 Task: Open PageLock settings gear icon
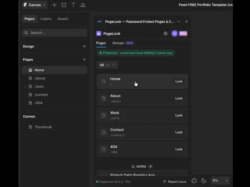click(166, 34)
